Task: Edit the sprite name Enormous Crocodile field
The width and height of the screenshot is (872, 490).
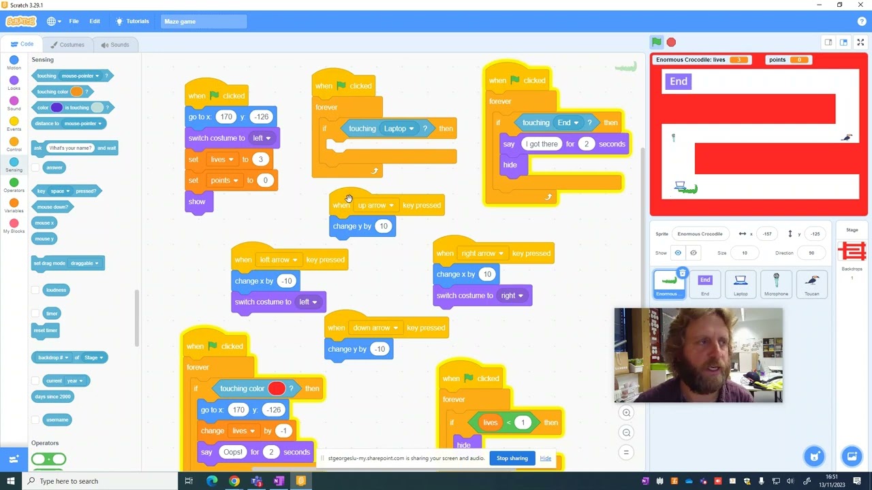Action: 700,234
